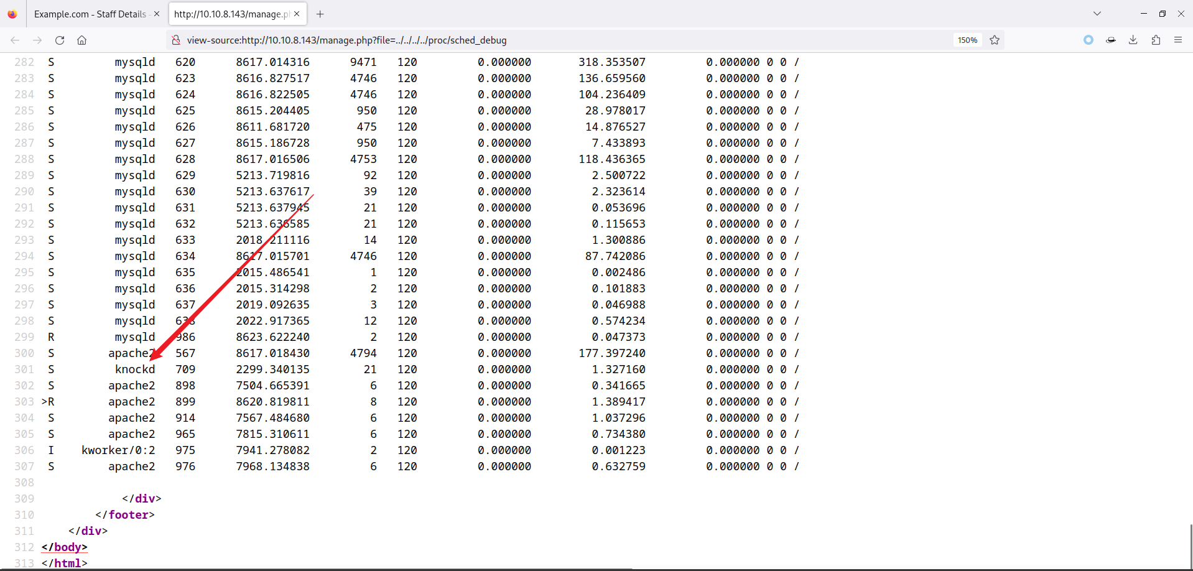Open the Extensions puzzle-piece menu
The image size is (1193, 571).
click(1156, 40)
